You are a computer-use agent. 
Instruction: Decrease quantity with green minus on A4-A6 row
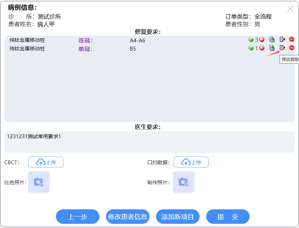(251, 39)
